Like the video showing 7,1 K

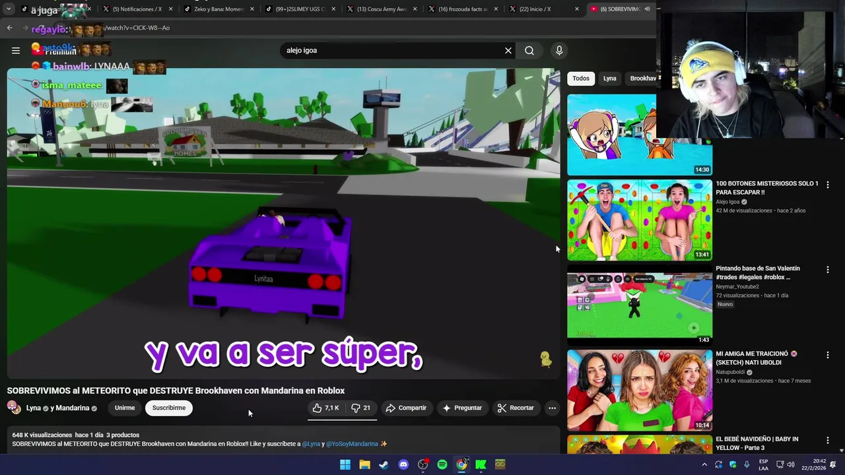pyautogui.click(x=327, y=408)
